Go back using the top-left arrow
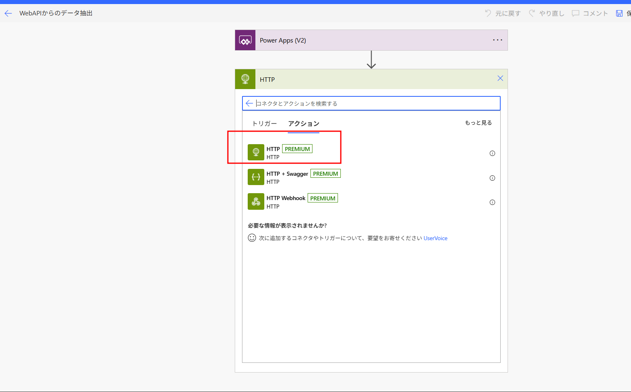This screenshot has height=392, width=631. point(8,13)
